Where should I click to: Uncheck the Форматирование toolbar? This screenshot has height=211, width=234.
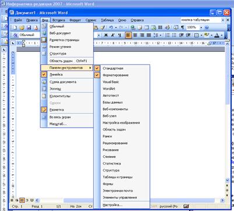click(122, 75)
